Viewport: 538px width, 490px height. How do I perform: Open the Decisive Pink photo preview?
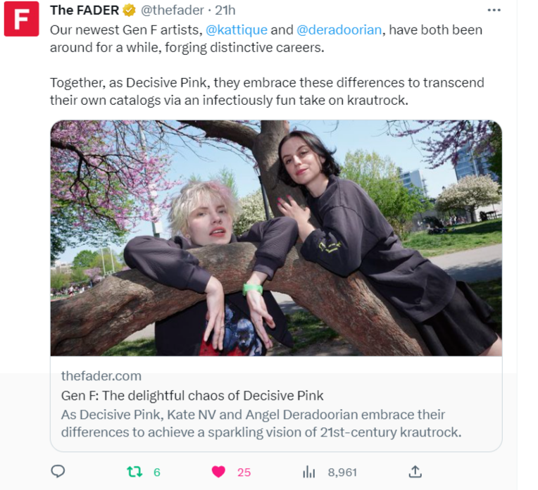coord(276,238)
